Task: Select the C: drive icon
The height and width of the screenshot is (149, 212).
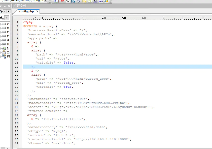Action: (x=4, y=24)
